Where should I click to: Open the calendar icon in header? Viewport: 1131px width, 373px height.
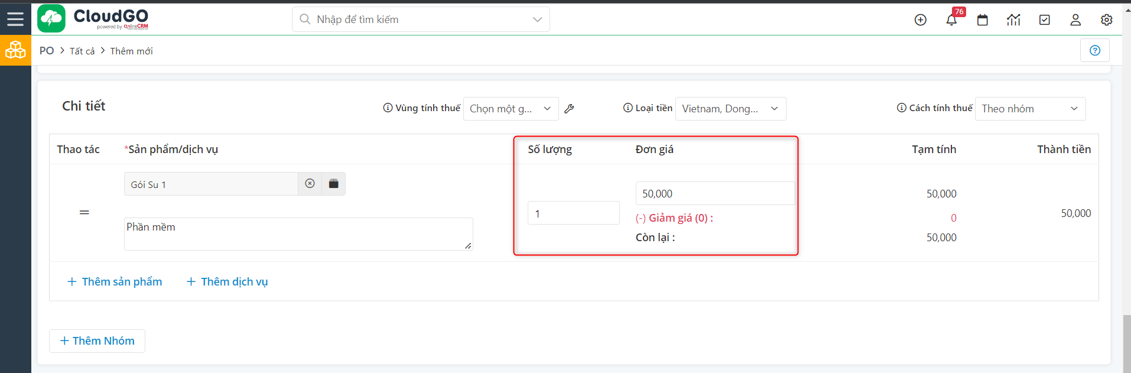[983, 20]
